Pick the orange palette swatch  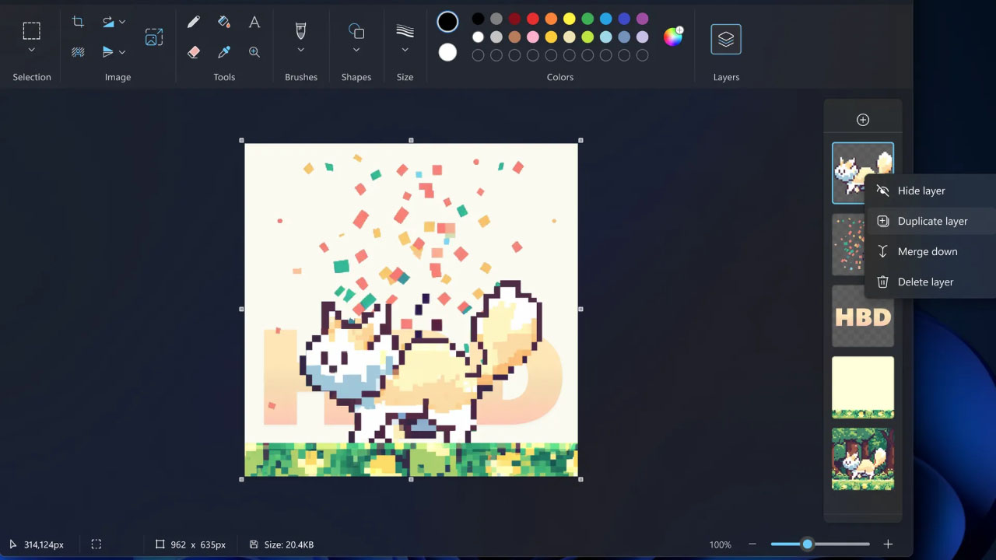tap(551, 19)
